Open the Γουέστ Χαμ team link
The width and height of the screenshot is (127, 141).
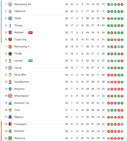point(20,40)
